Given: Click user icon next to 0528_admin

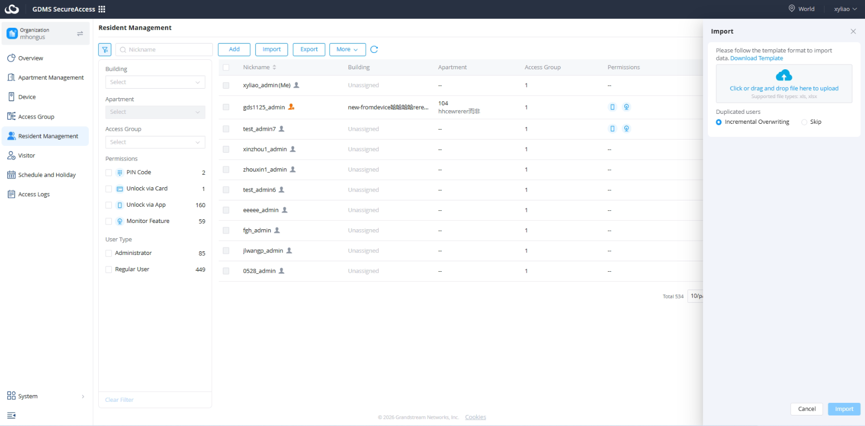Looking at the screenshot, I should click(x=281, y=271).
